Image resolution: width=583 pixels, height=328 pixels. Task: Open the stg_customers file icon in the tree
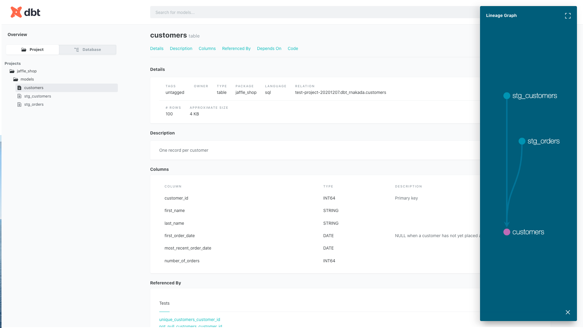[x=19, y=96]
